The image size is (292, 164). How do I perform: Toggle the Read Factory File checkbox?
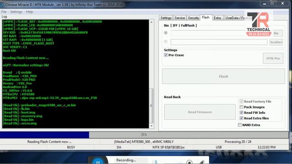point(241,101)
